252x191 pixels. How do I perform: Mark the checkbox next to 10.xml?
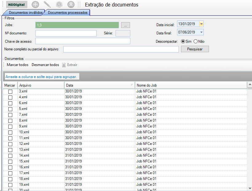(10, 132)
